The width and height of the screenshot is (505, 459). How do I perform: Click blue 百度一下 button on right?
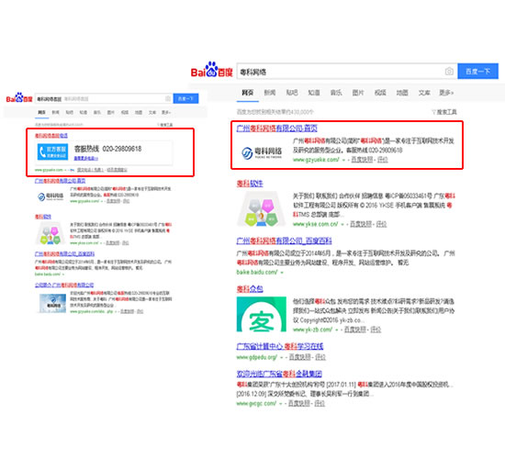tap(477, 72)
